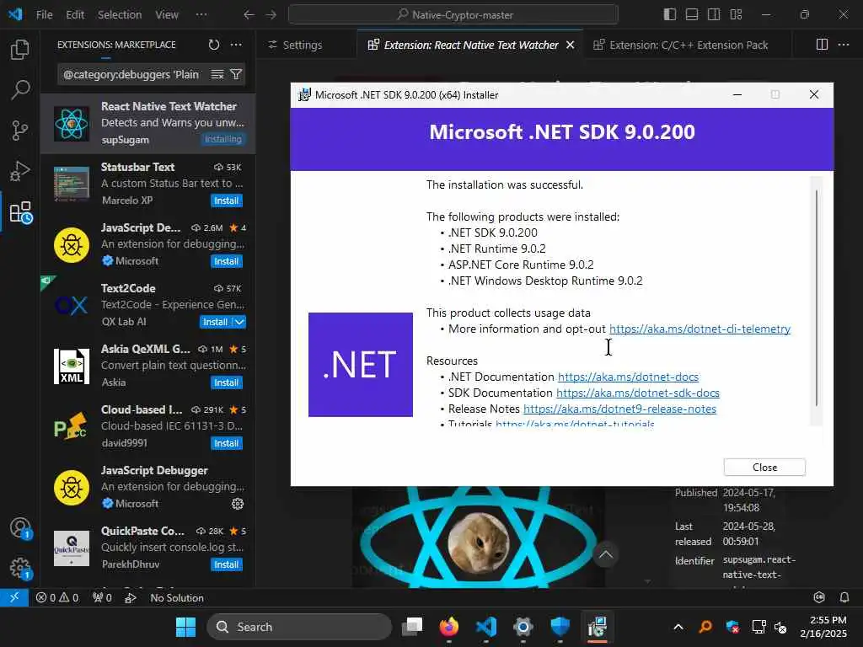Click the taskbar Search box
This screenshot has width=863, height=647.
tap(299, 627)
